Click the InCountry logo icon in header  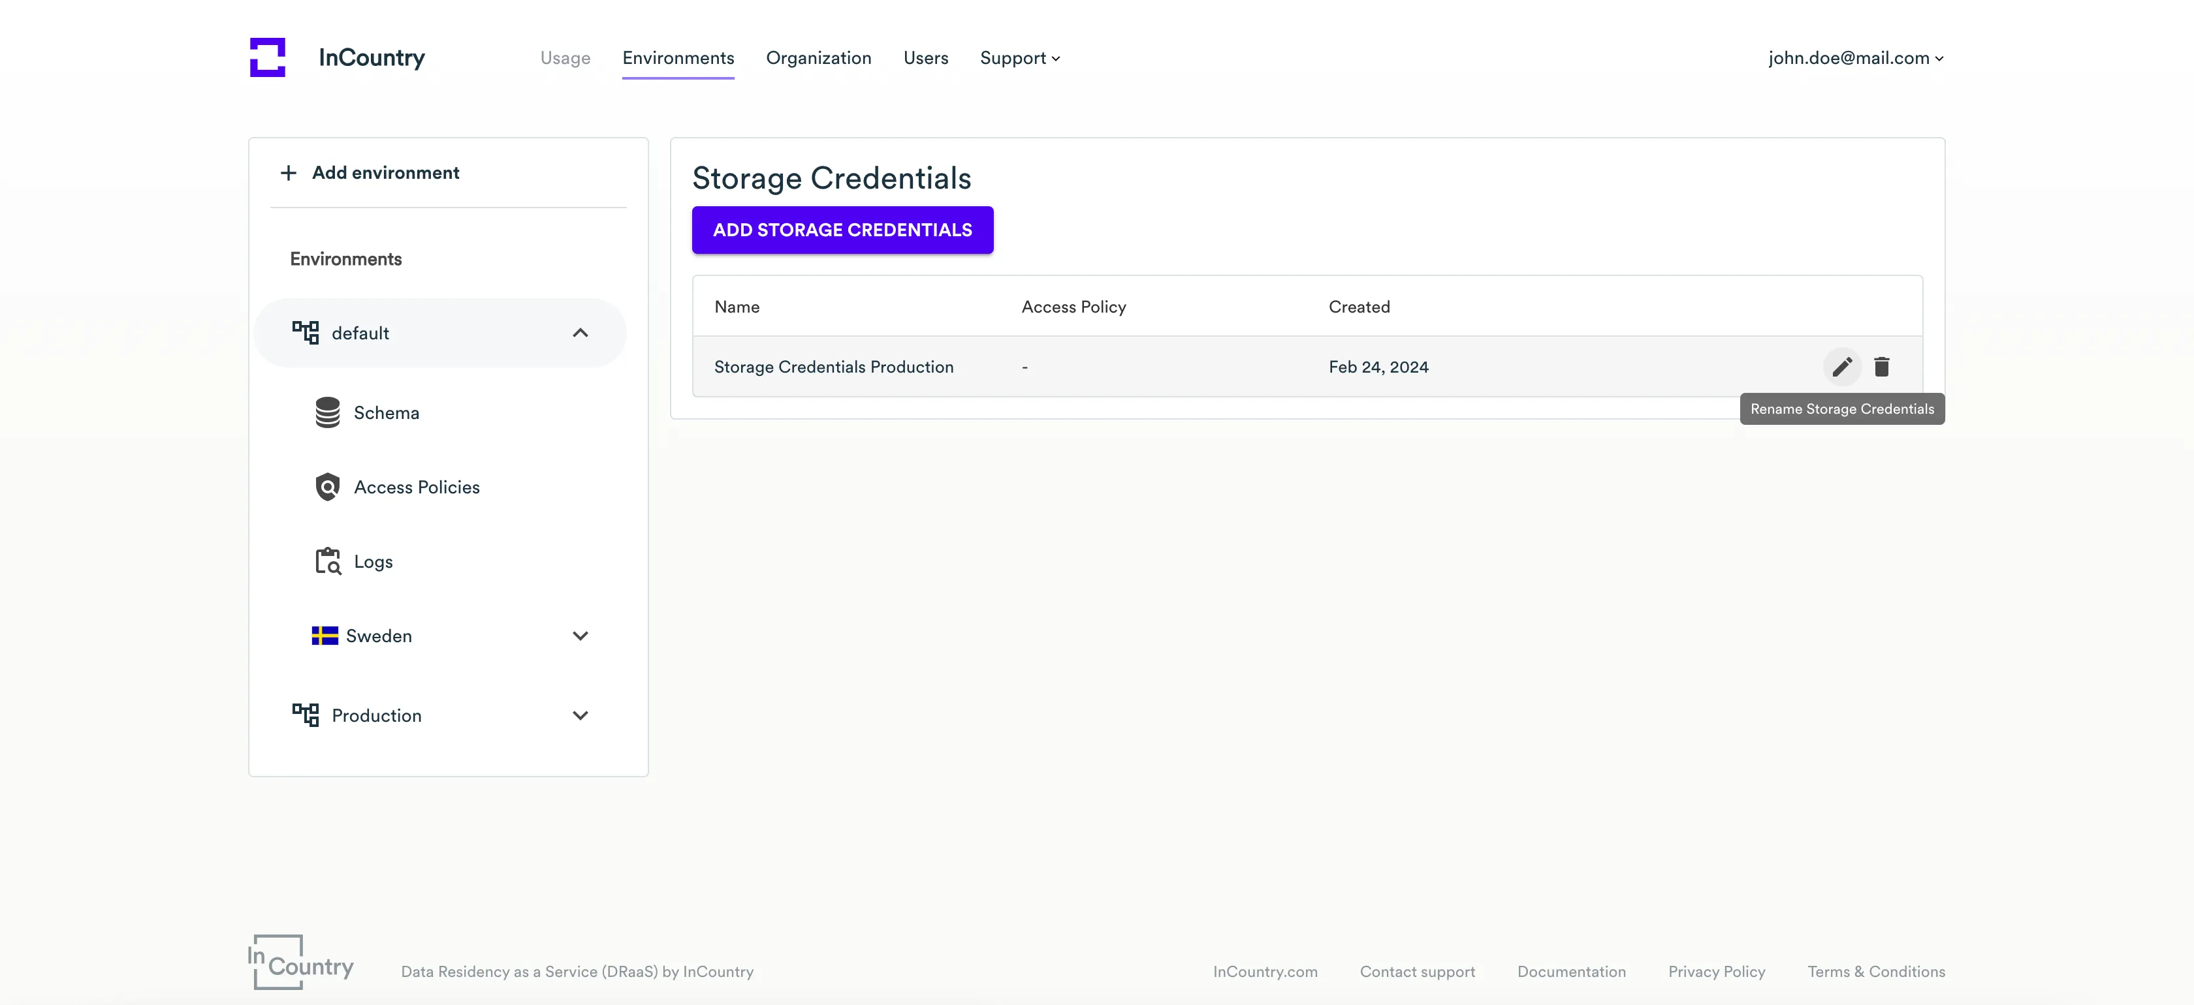[268, 57]
